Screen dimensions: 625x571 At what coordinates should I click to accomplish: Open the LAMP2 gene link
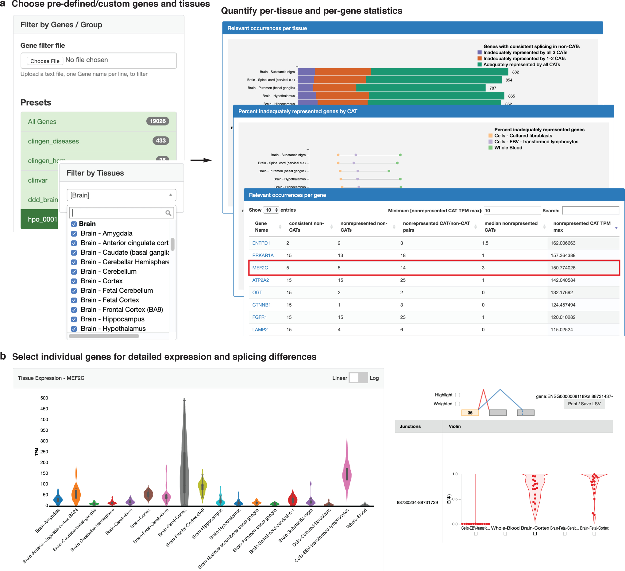tap(260, 330)
